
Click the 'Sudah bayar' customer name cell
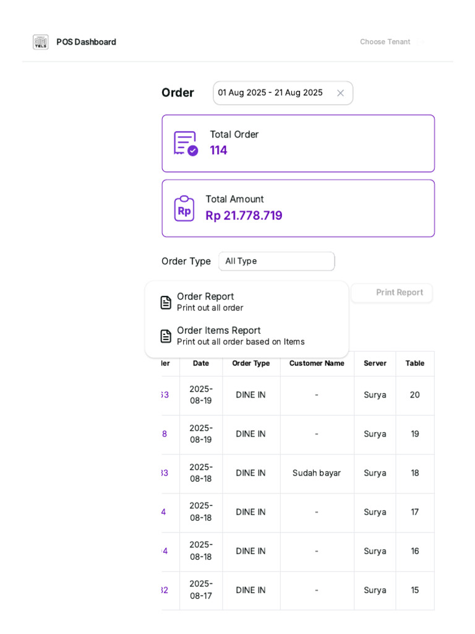317,473
